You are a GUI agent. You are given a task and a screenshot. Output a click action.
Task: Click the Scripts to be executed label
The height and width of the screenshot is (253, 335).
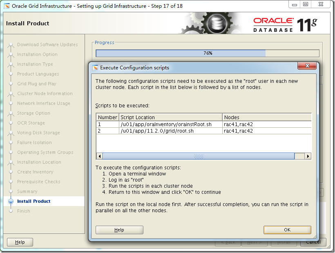(123, 106)
